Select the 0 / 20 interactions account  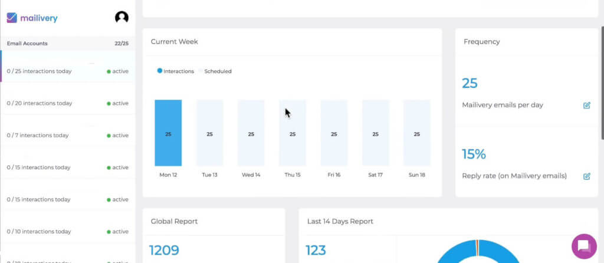tap(39, 103)
